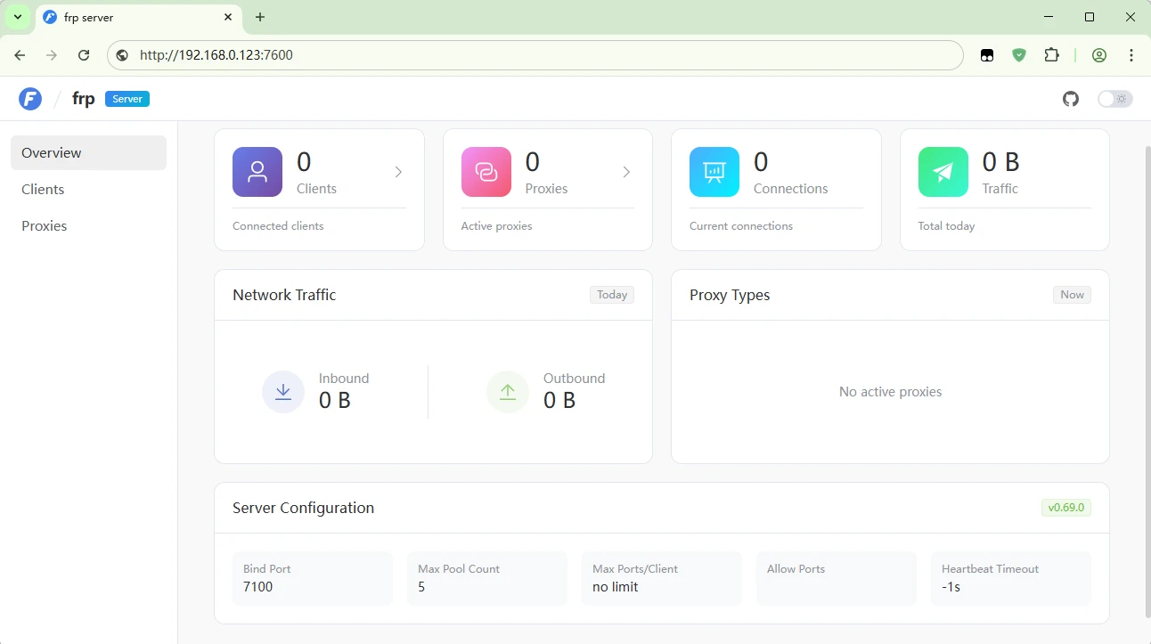Select the frp server browser tab
1151x644 pixels.
tap(138, 18)
